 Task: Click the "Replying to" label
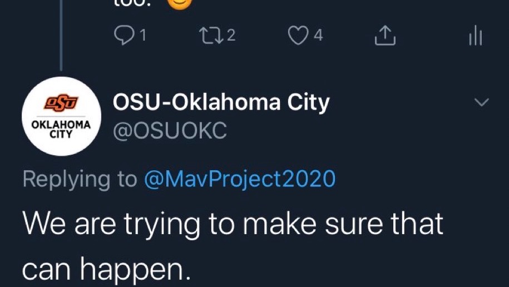click(80, 179)
